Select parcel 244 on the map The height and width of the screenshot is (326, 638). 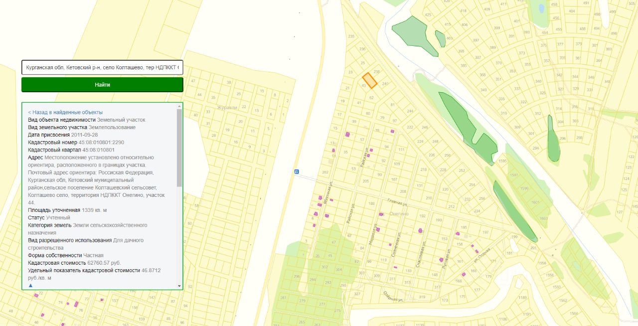pyautogui.click(x=410, y=111)
